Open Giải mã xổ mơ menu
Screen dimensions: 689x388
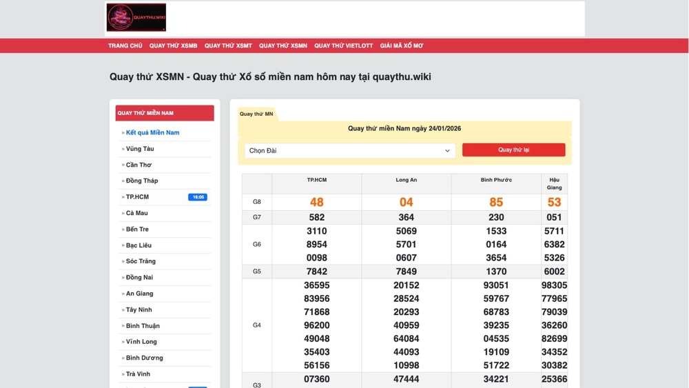[402, 45]
